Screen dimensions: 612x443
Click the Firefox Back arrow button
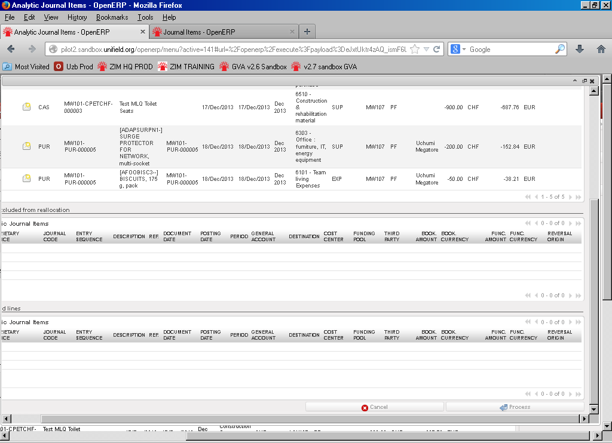tap(11, 50)
